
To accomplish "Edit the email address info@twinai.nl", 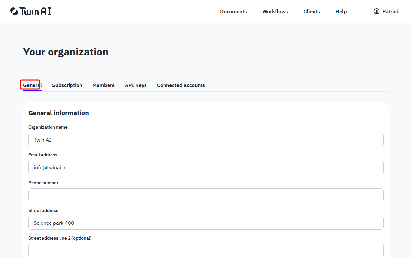I will 206,167.
